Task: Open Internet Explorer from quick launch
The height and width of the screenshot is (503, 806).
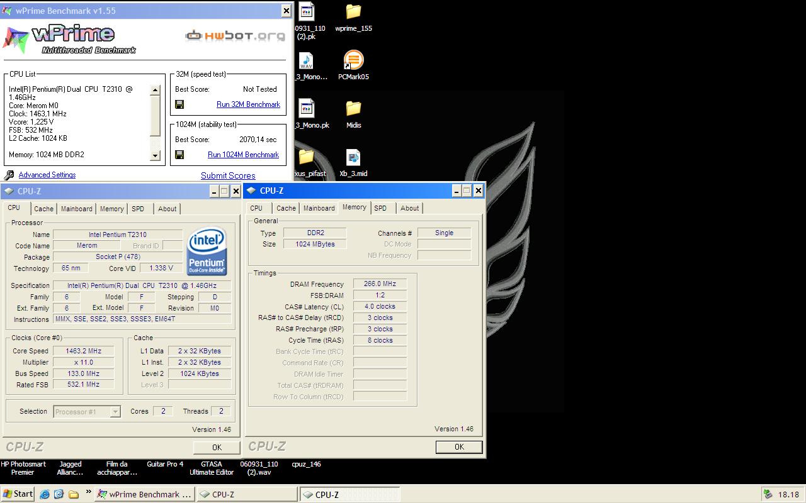Action: 45,494
